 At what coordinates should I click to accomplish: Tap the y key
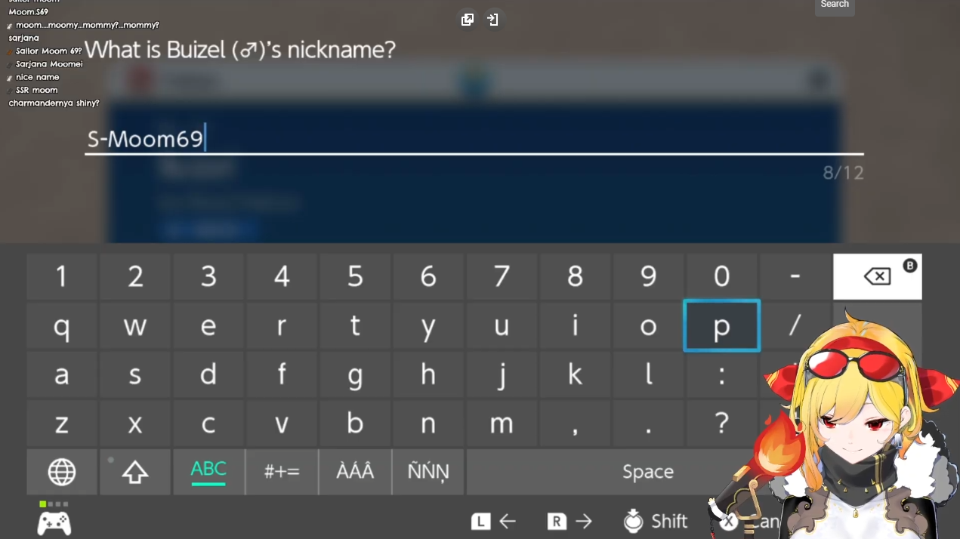click(428, 325)
